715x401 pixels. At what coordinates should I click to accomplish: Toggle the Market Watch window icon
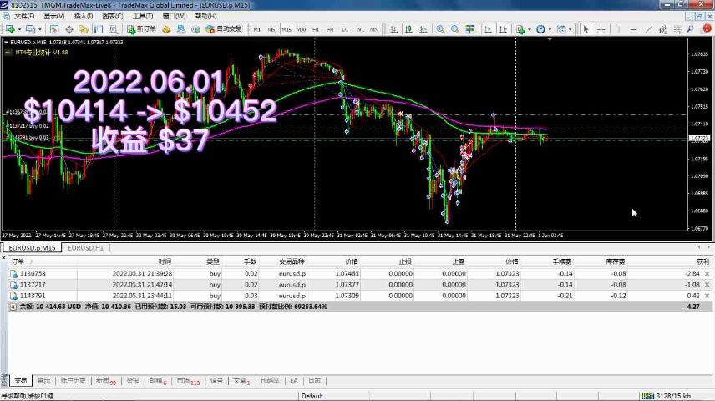54,29
